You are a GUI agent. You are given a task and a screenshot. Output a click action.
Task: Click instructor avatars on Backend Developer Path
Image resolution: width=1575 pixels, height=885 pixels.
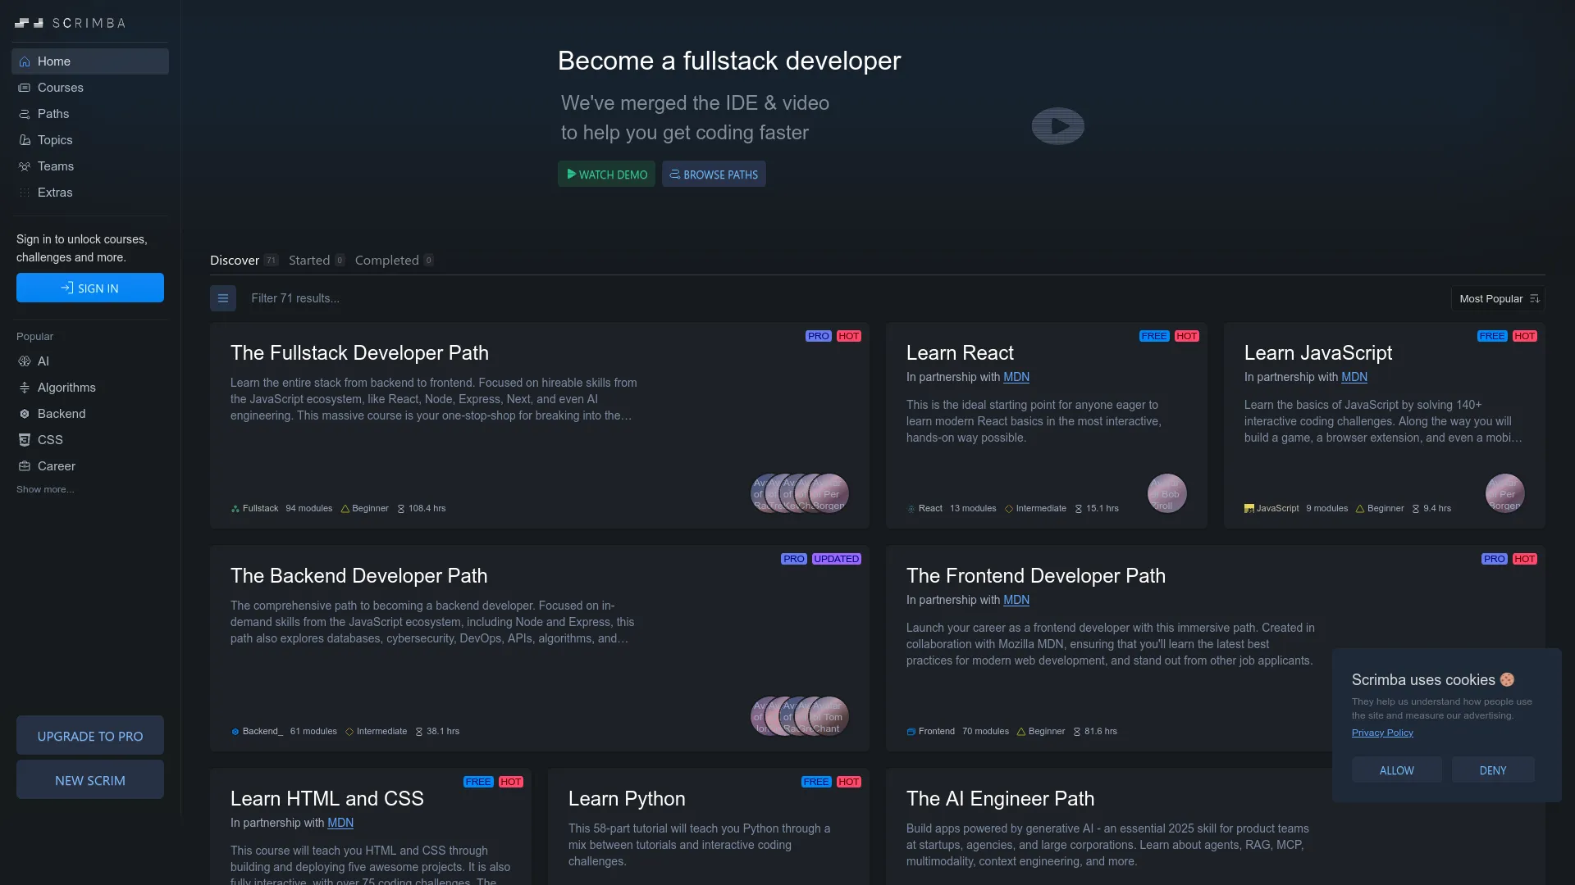(x=800, y=716)
